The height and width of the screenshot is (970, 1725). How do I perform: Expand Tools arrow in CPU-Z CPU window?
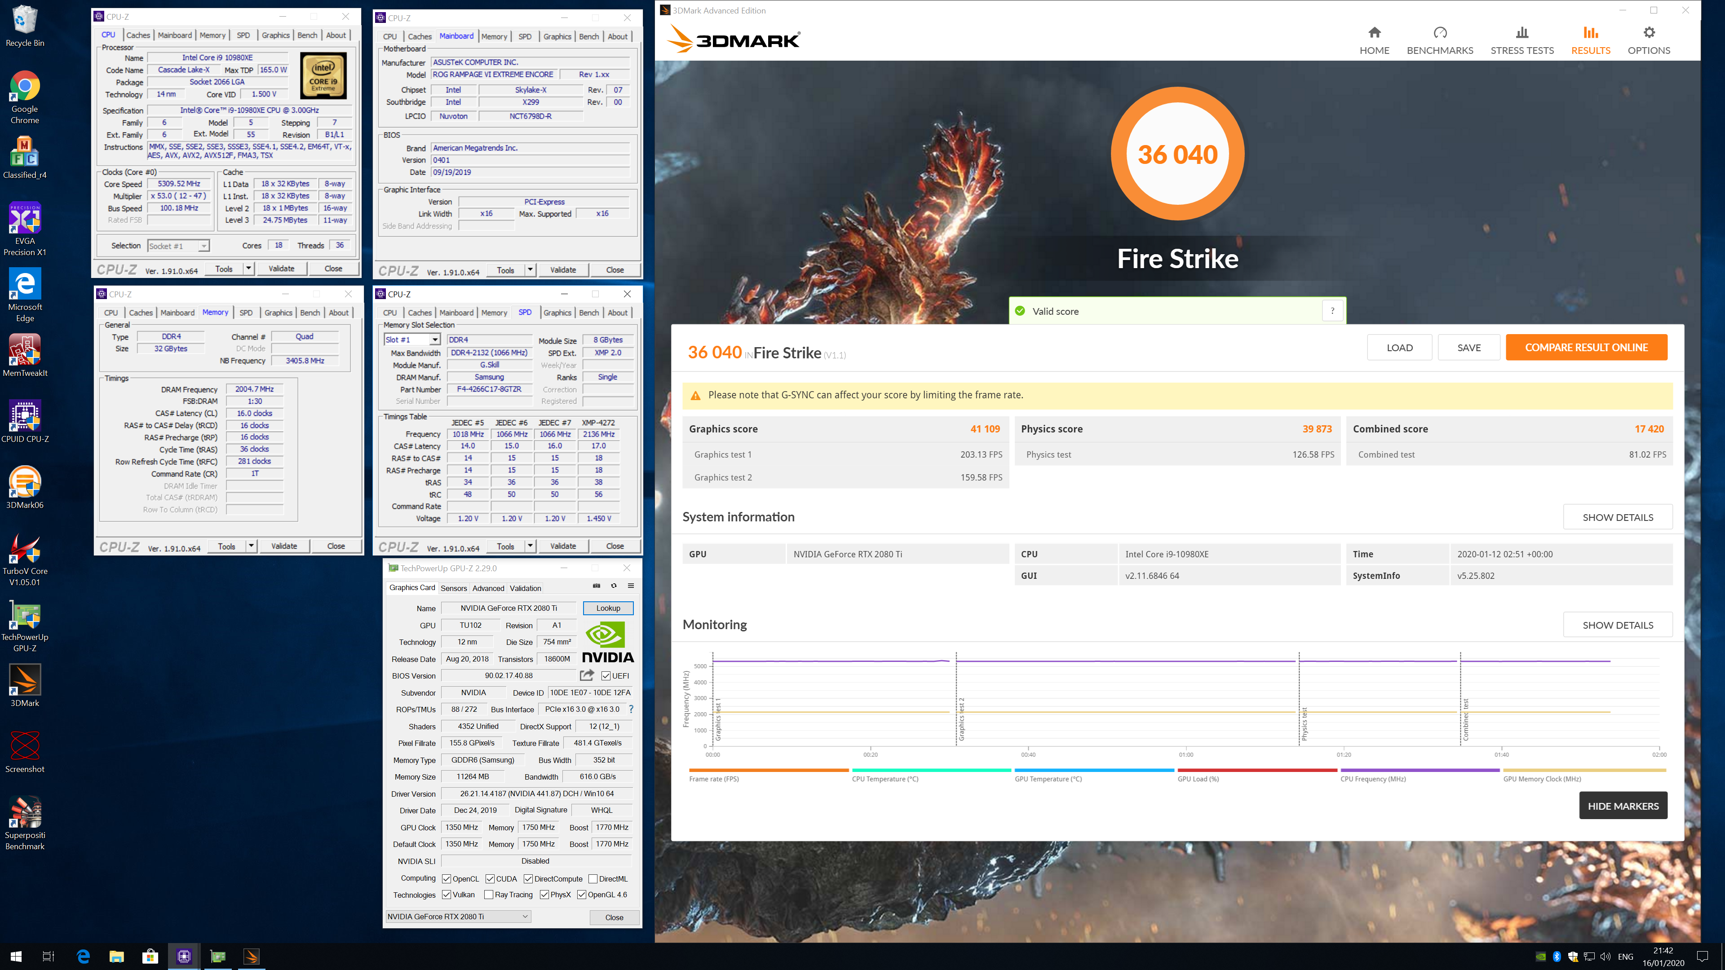248,269
